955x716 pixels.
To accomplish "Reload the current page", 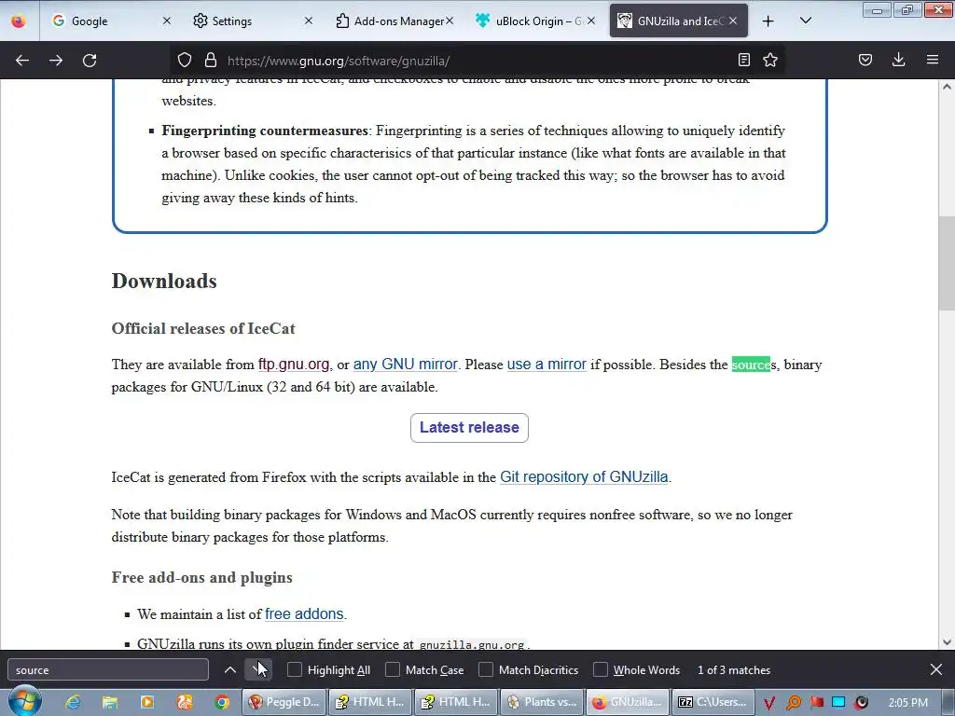I will tap(90, 61).
